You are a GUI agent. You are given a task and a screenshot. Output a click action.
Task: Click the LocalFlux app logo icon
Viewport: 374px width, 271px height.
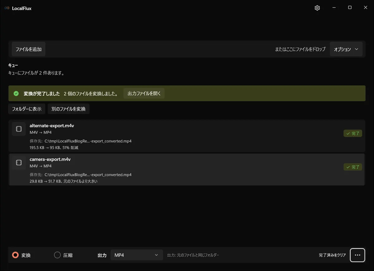[x=7, y=8]
